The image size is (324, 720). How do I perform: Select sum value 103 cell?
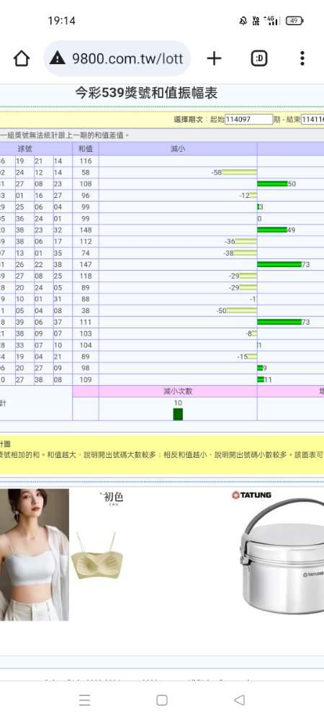86,334
